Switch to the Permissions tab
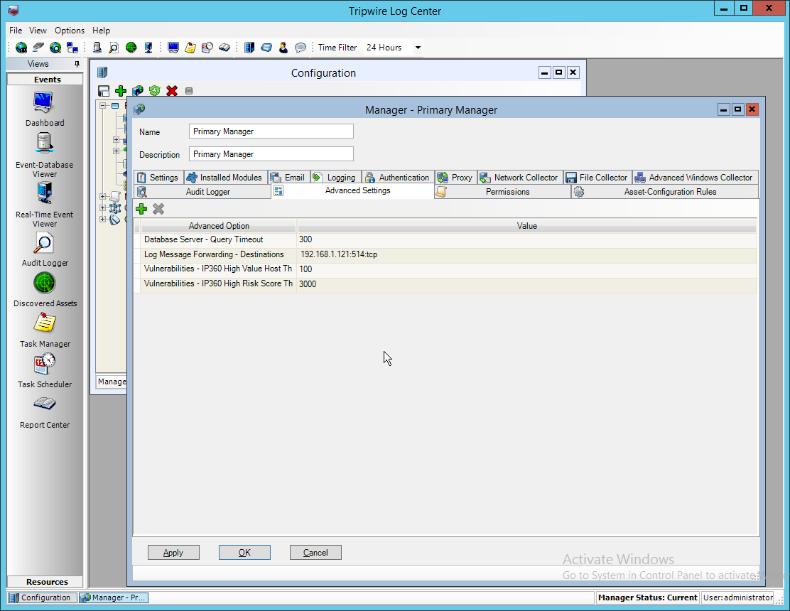 [502, 192]
